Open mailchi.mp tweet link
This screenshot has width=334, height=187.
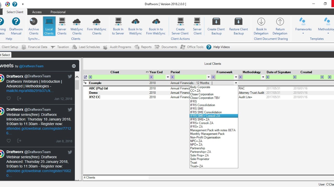(x=30, y=91)
